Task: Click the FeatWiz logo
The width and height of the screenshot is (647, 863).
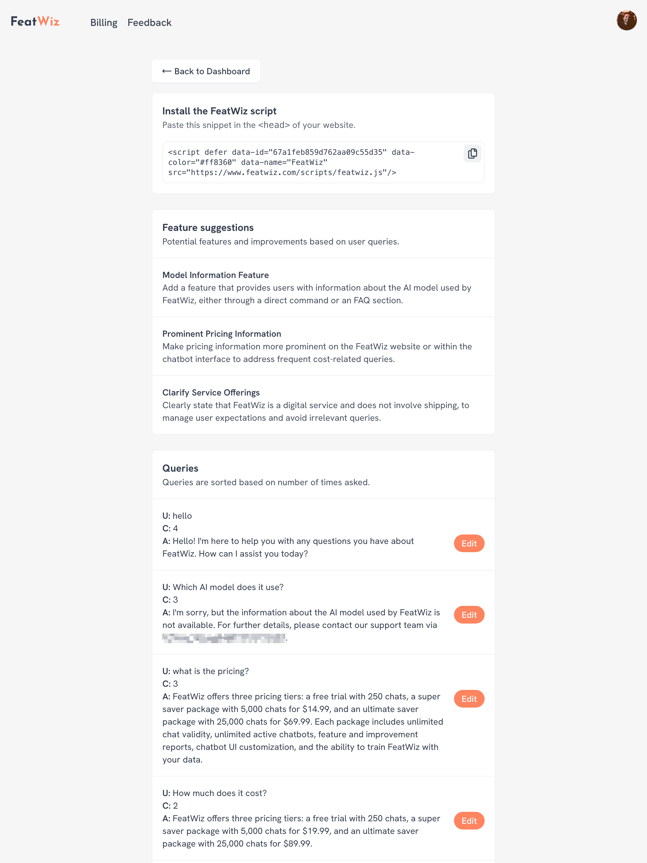Action: (35, 22)
